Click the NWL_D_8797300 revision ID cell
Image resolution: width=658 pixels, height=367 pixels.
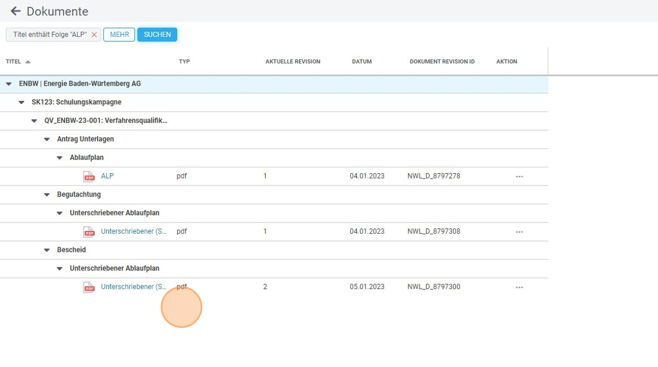434,287
